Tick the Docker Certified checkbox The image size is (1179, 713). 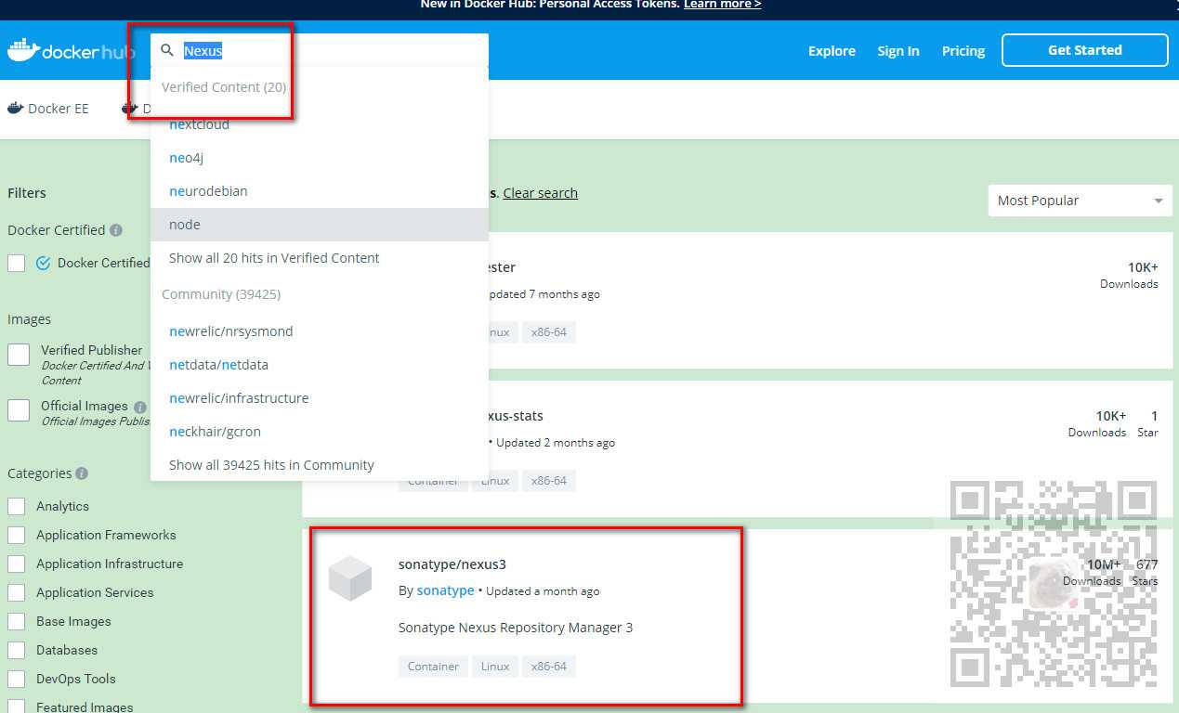click(x=16, y=263)
